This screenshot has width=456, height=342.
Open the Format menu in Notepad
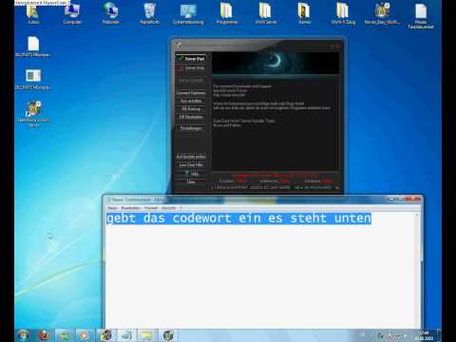[151, 208]
